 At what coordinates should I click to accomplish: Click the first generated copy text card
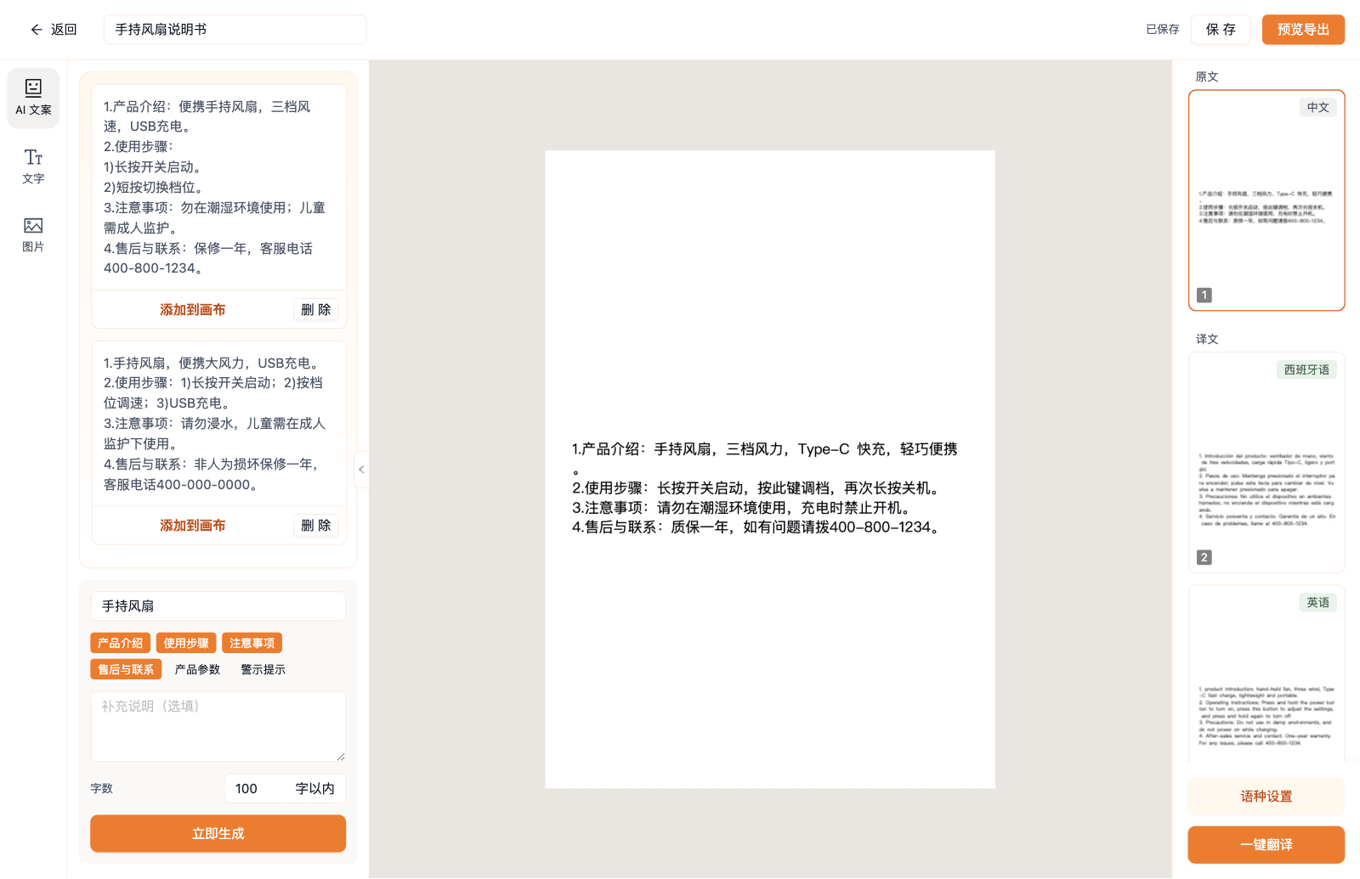coord(218,187)
